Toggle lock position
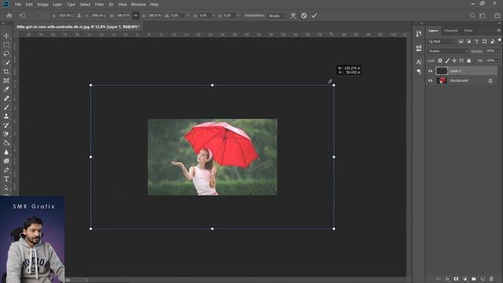 [454, 61]
